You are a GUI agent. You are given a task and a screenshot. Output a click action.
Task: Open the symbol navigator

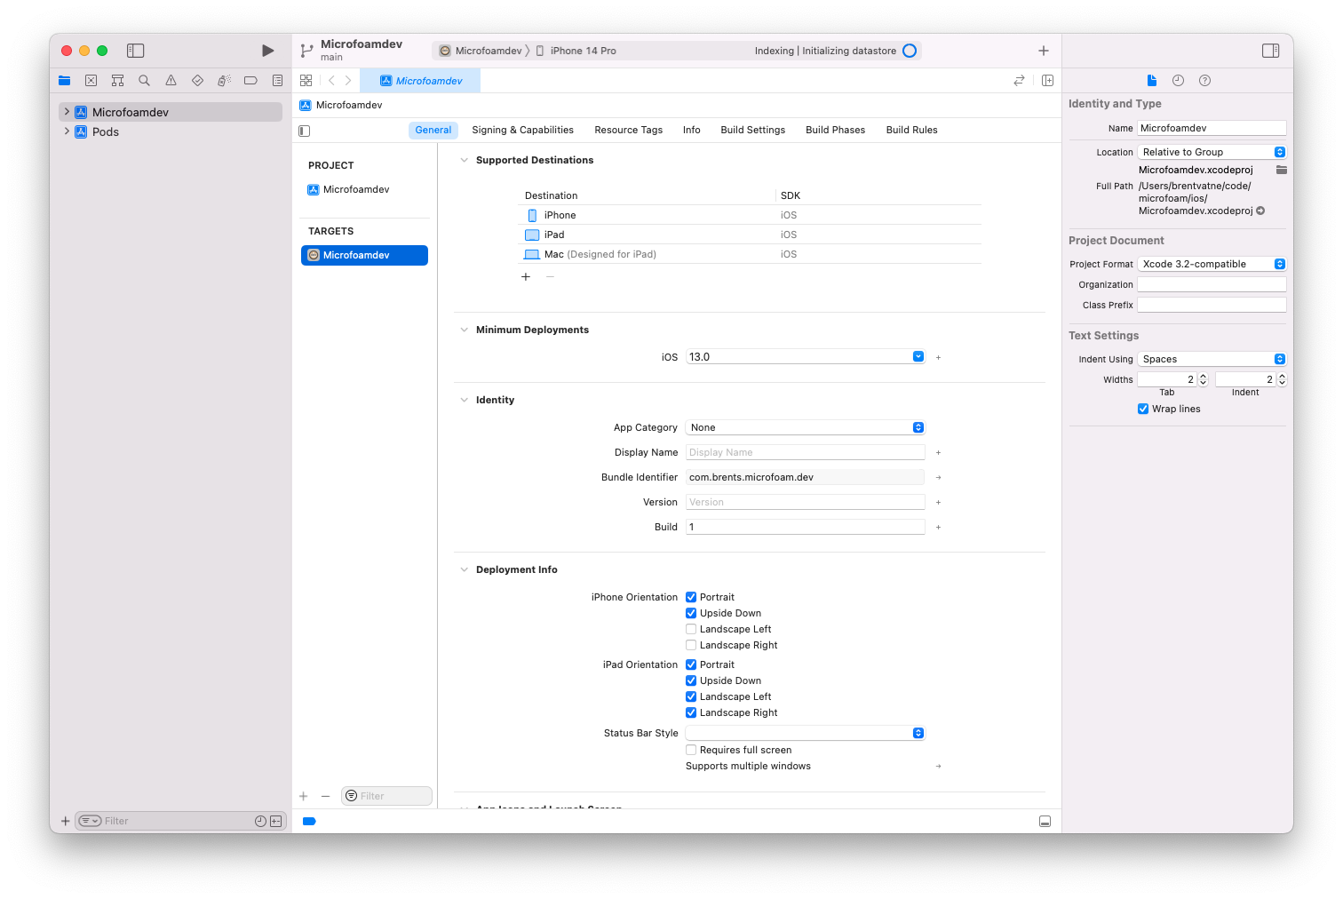point(117,81)
